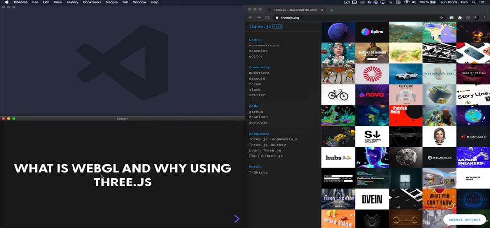This screenshot has height=228, width=490.
Task: Open the download link
Action: point(258,117)
